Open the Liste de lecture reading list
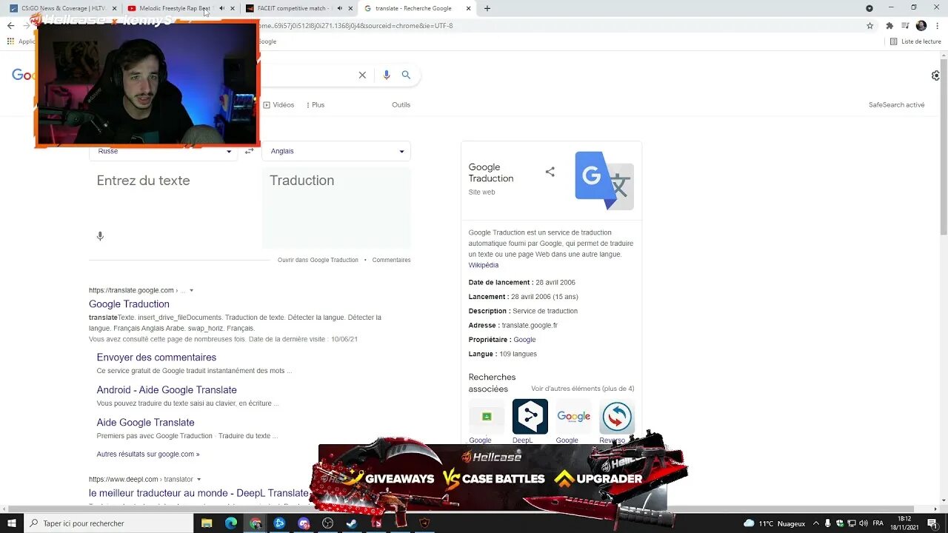The height and width of the screenshot is (533, 948). coord(915,41)
